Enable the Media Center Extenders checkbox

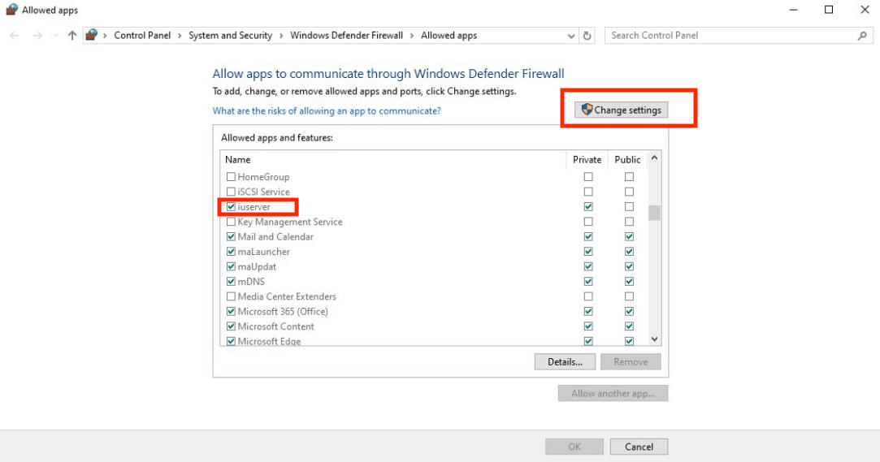[x=231, y=296]
